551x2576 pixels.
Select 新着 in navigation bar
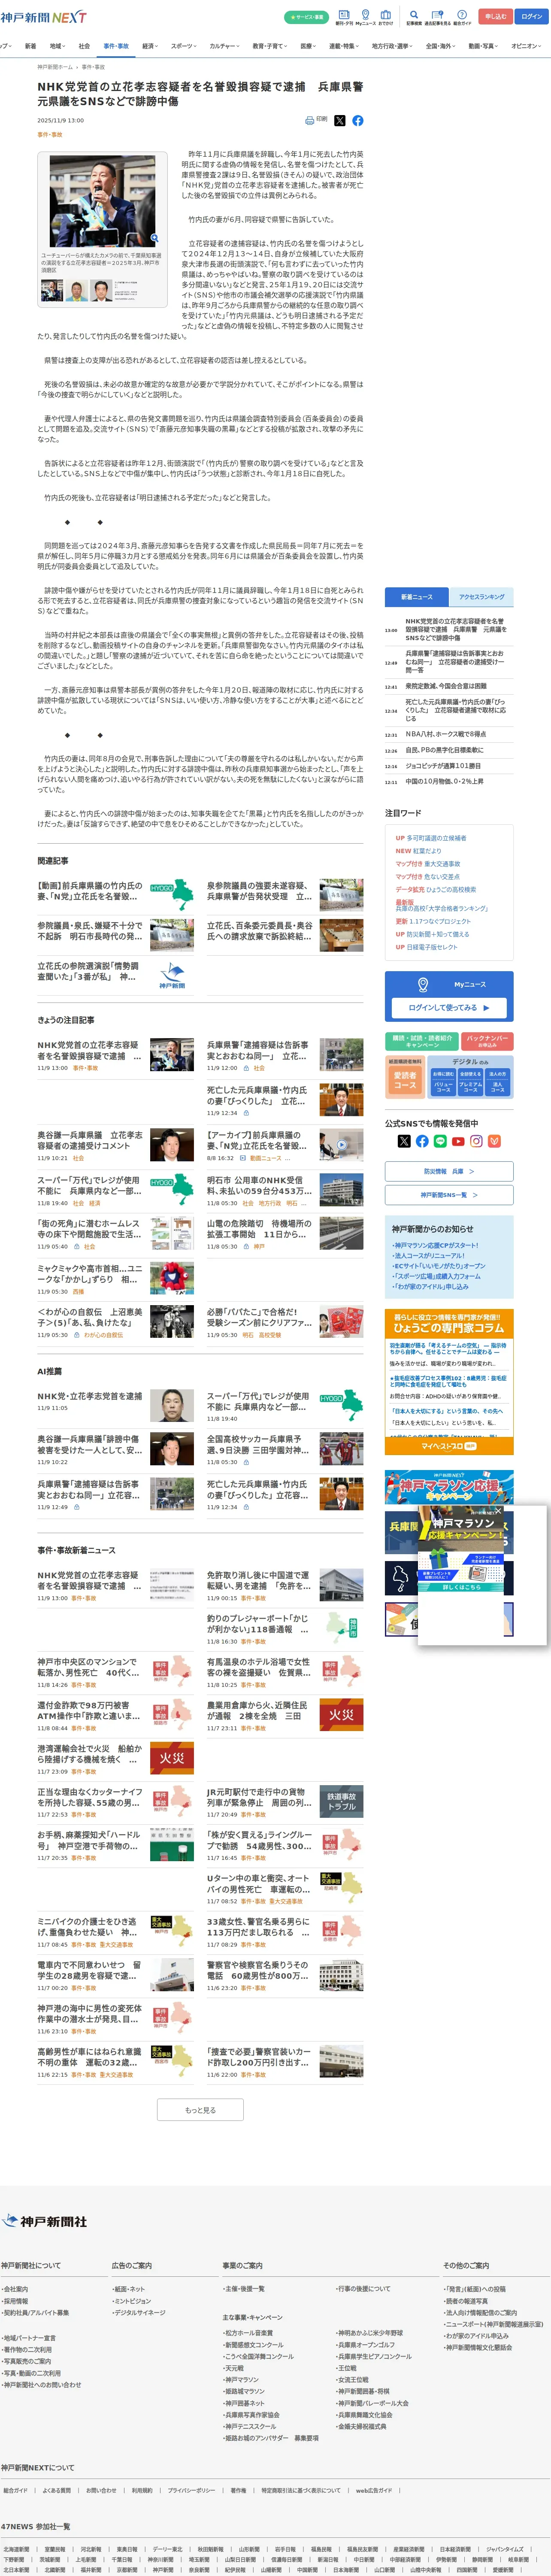[x=30, y=46]
